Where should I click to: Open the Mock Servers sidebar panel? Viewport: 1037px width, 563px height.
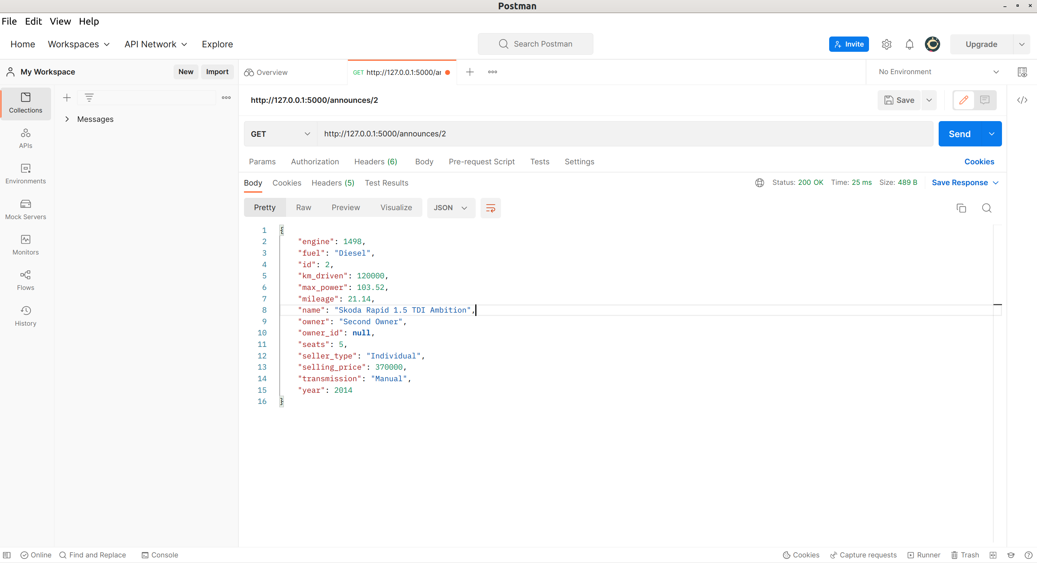point(25,209)
